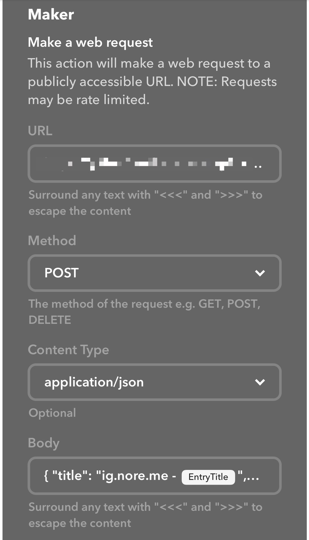Click the Content Type field label

[68, 350]
